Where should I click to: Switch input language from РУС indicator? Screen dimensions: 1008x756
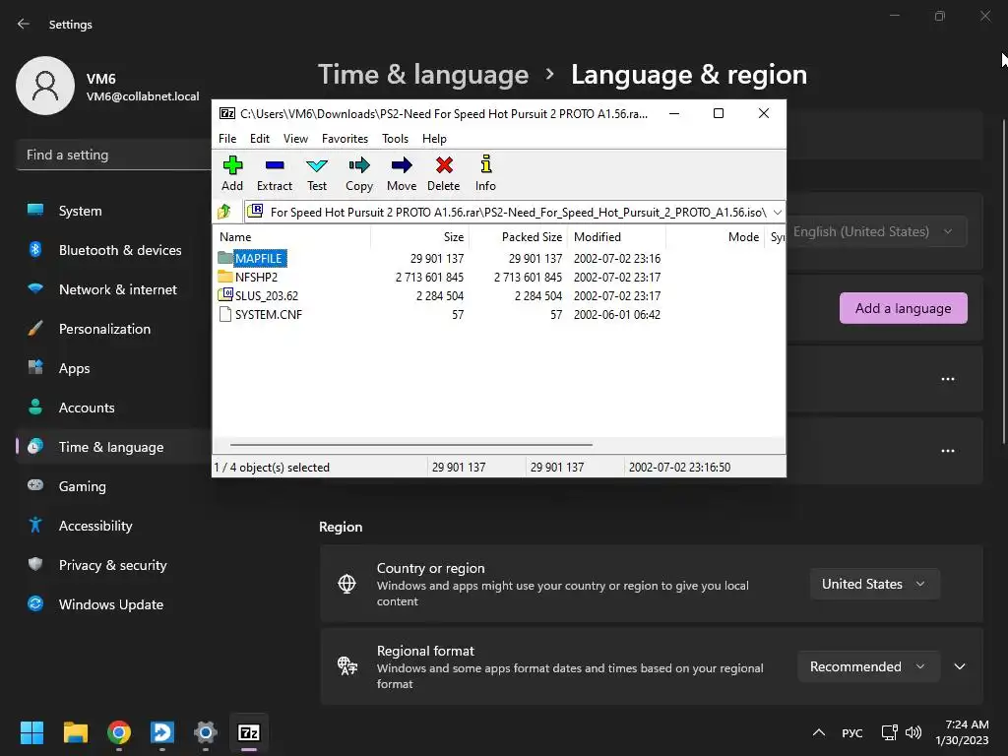tap(852, 732)
